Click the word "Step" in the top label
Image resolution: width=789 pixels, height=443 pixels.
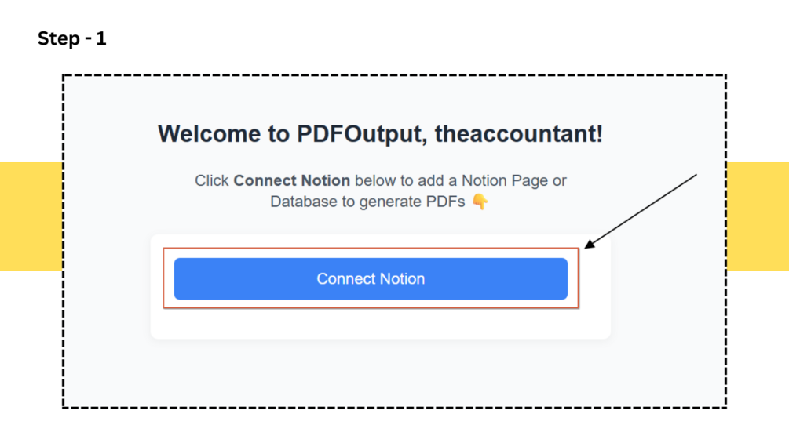(58, 39)
